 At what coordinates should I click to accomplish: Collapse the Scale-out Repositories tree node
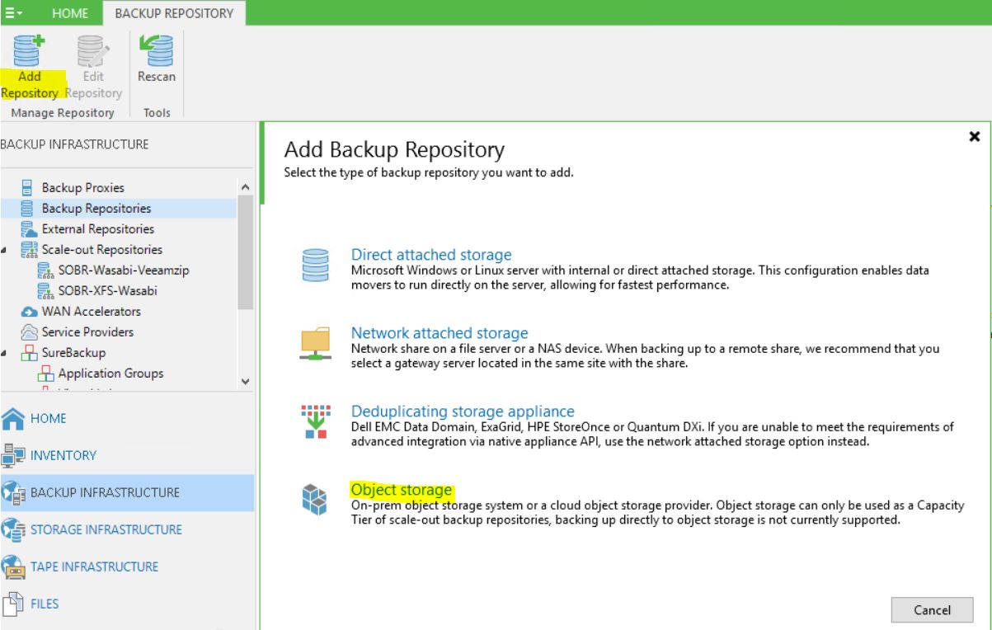pyautogui.click(x=6, y=250)
